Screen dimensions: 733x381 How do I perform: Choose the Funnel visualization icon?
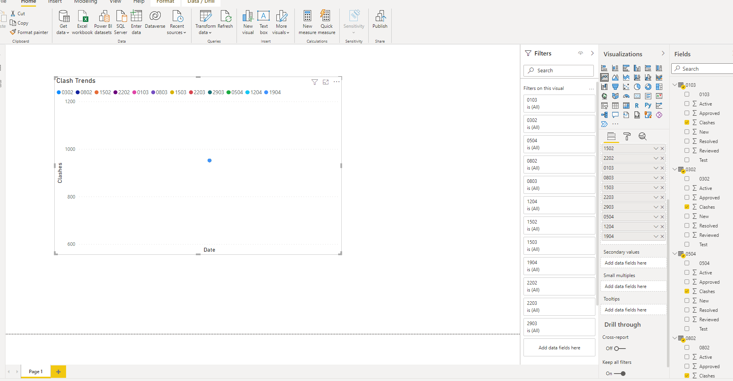pos(615,87)
